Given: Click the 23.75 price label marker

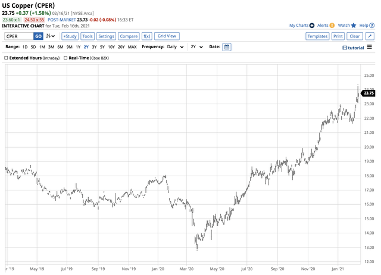Looking at the screenshot, I should pos(368,93).
